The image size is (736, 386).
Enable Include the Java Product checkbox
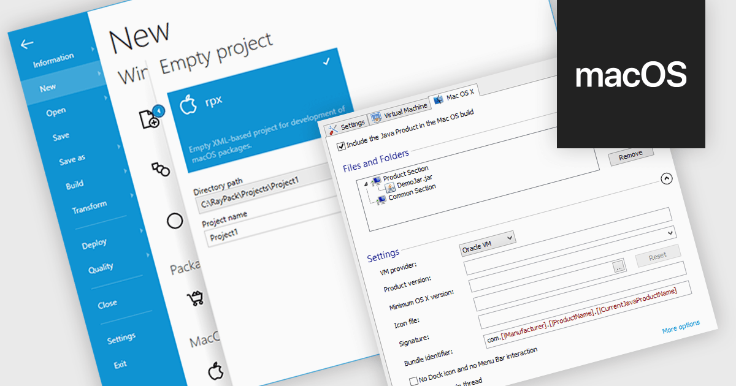click(342, 146)
